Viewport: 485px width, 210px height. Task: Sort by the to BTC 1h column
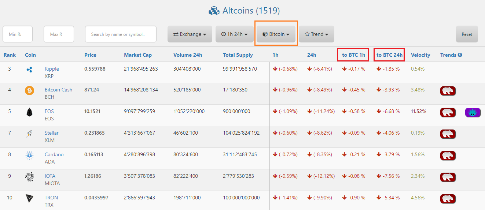pos(353,55)
